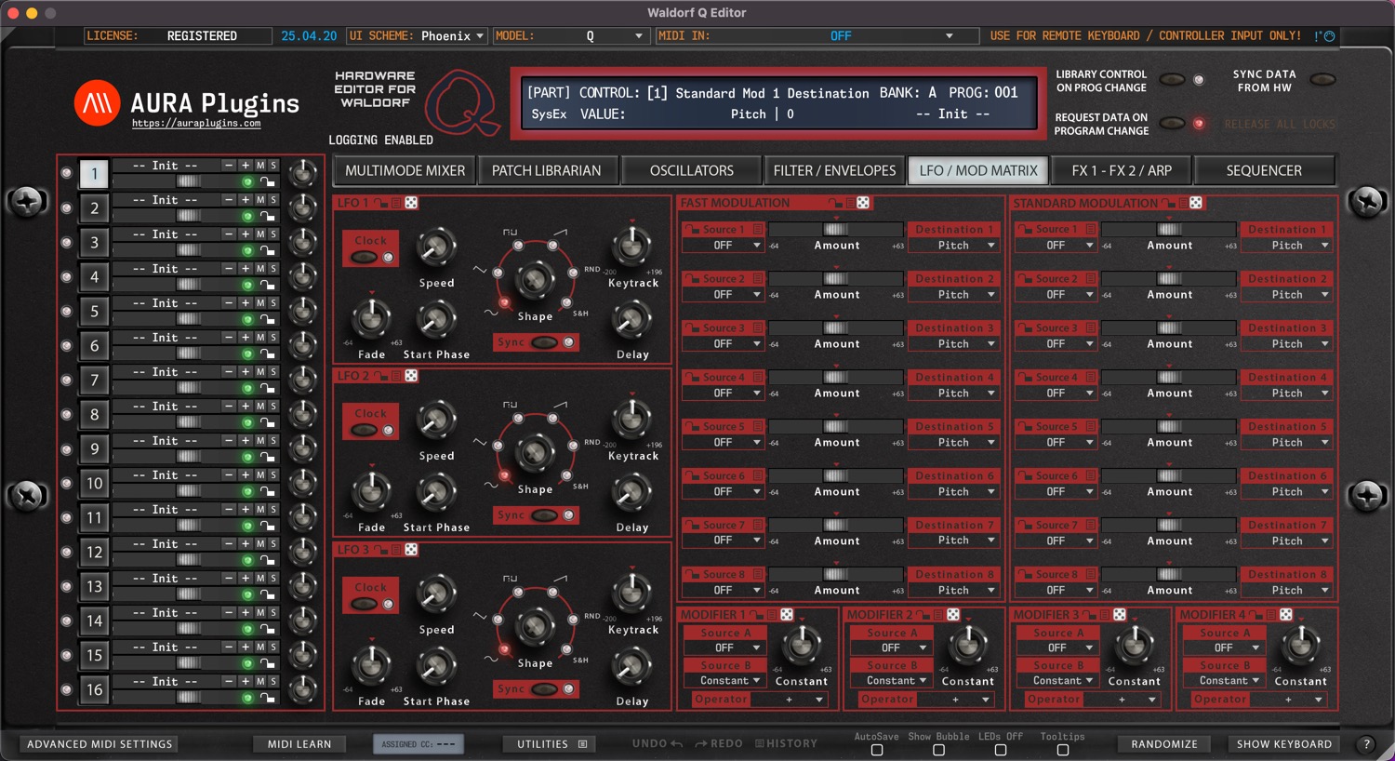Open Fast Modulation Destination 2 dropdown
The image size is (1395, 761).
pos(953,295)
